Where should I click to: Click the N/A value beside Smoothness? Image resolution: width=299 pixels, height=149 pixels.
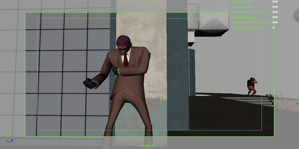[275, 7]
